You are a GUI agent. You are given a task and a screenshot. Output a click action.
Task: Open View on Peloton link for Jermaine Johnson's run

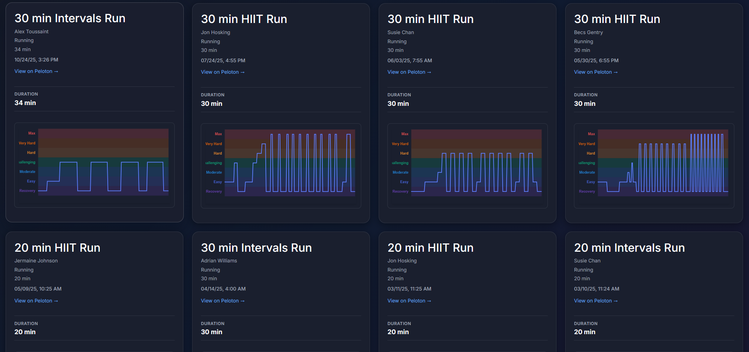[36, 301]
